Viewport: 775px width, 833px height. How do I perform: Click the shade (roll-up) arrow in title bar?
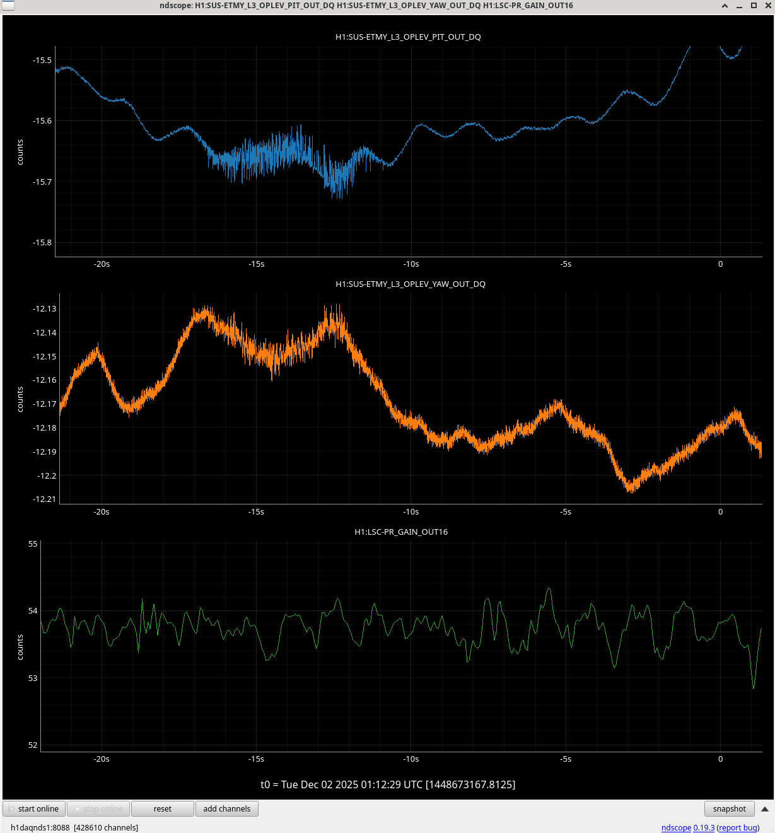click(725, 6)
